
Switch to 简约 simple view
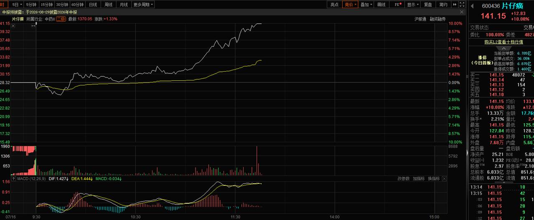443,5
